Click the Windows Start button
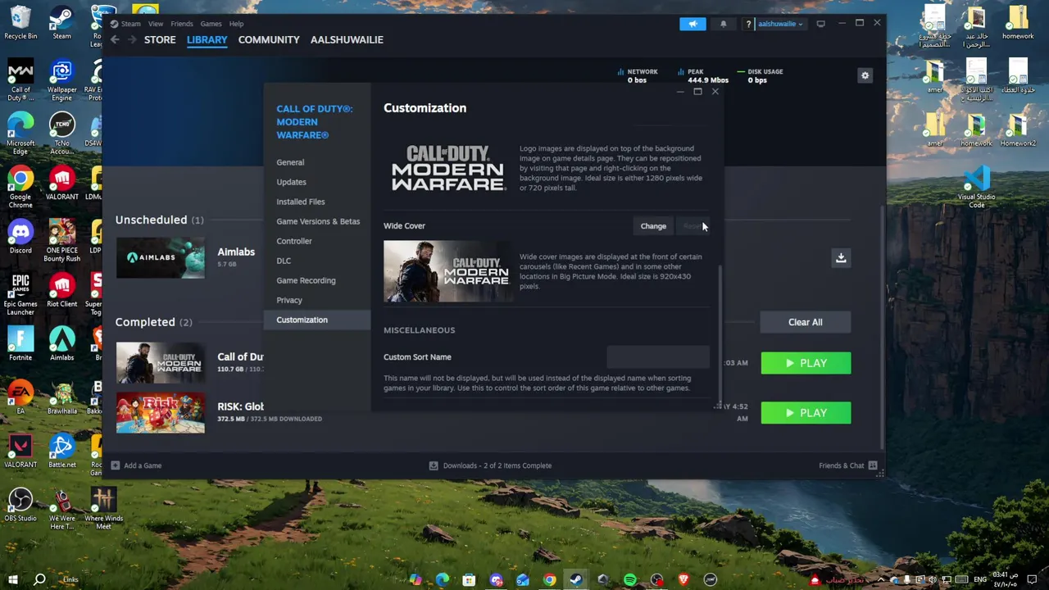Viewport: 1049px width, 590px height. coord(13,580)
